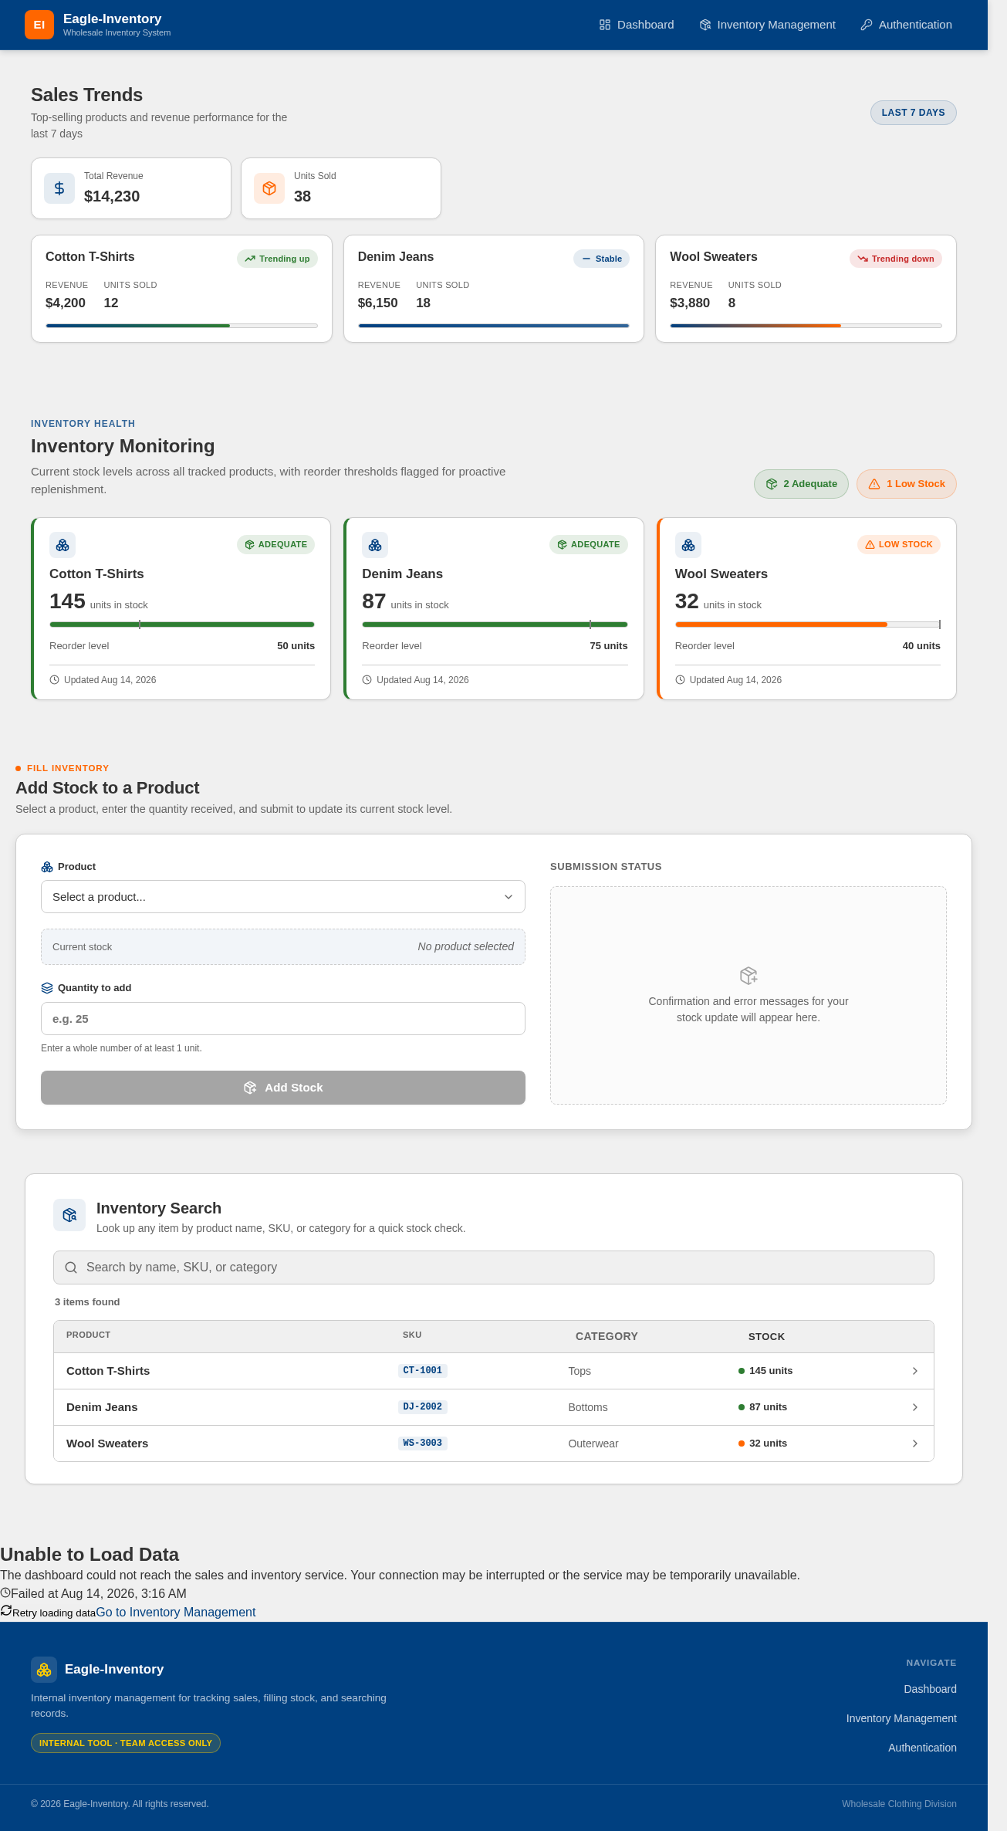Click the Quantity to add input field

[x=283, y=1019]
